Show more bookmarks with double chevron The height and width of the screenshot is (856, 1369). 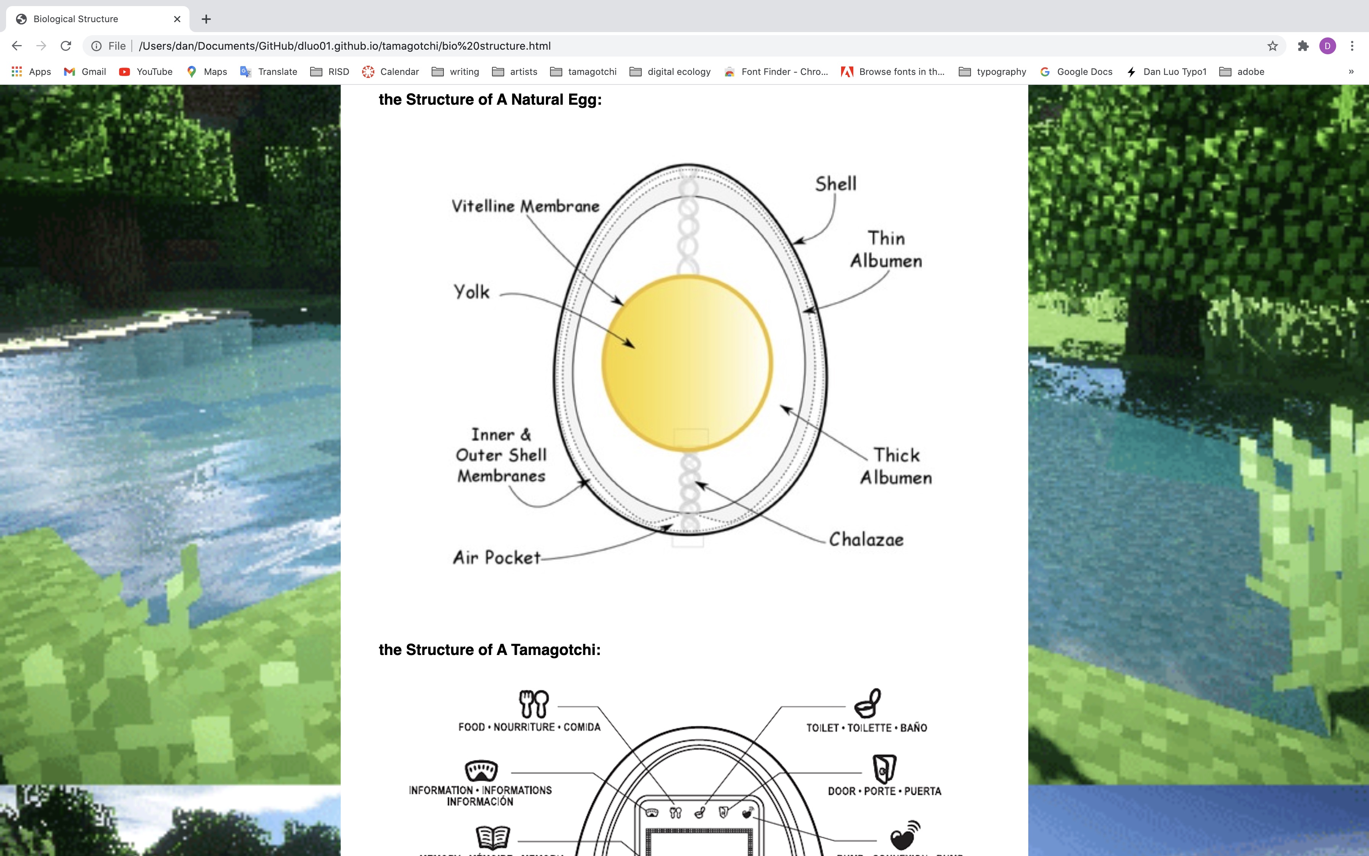(1351, 71)
